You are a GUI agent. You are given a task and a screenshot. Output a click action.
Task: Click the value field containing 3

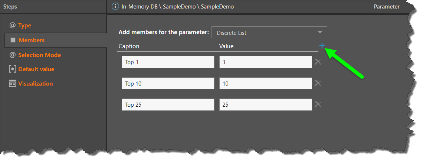265,62
